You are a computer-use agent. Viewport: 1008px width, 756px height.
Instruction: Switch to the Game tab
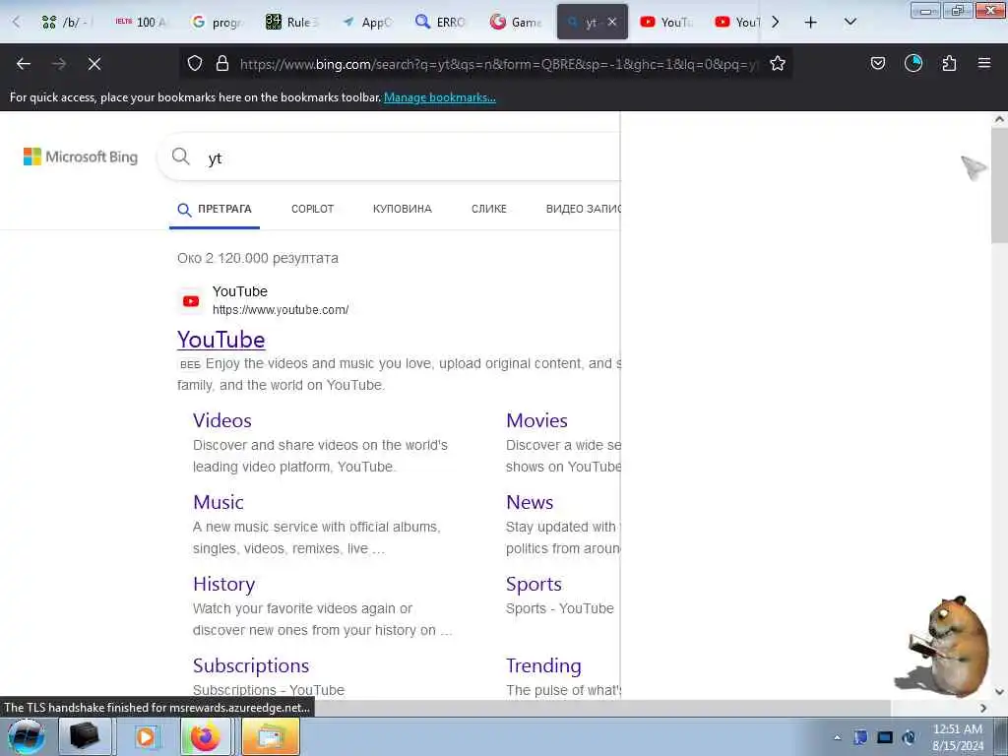pos(515,22)
